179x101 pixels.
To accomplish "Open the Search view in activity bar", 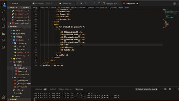I will 3,12.
